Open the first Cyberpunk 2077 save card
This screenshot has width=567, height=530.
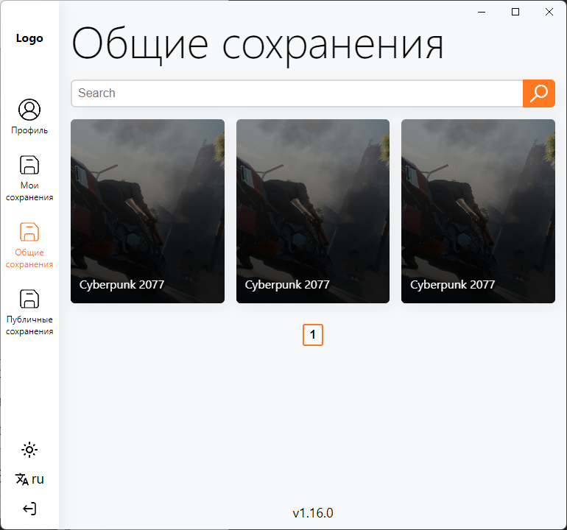[147, 211]
